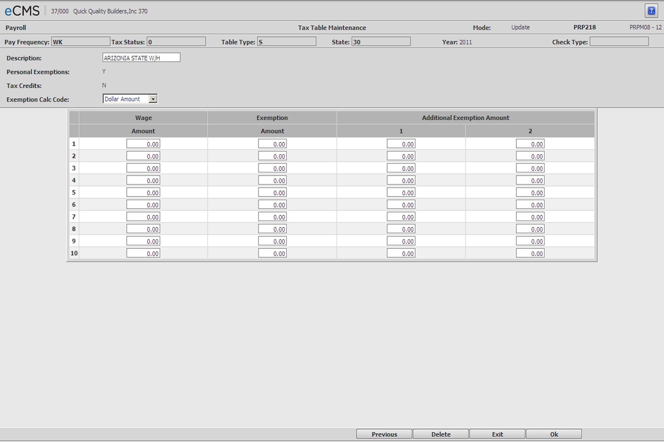Open the help icon in the top corner
Image resolution: width=664 pixels, height=442 pixels.
(x=652, y=10)
